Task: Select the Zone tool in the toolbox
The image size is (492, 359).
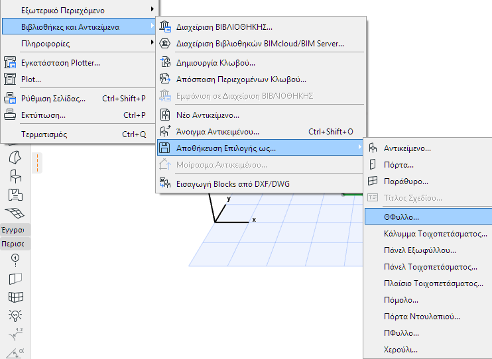Action: (x=15, y=195)
